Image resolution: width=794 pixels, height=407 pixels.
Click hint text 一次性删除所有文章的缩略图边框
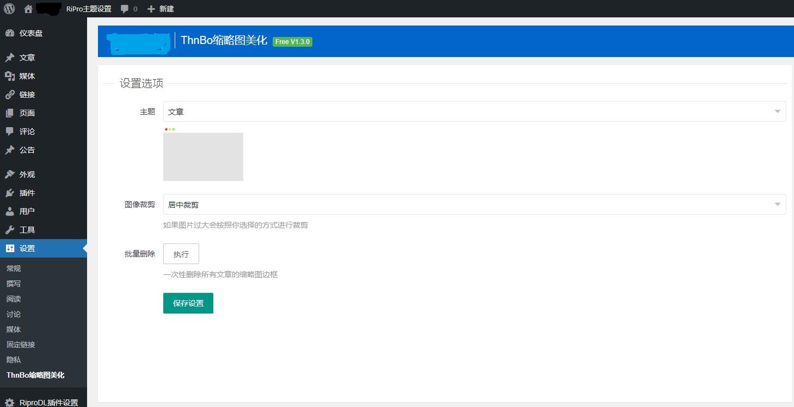pyautogui.click(x=220, y=274)
